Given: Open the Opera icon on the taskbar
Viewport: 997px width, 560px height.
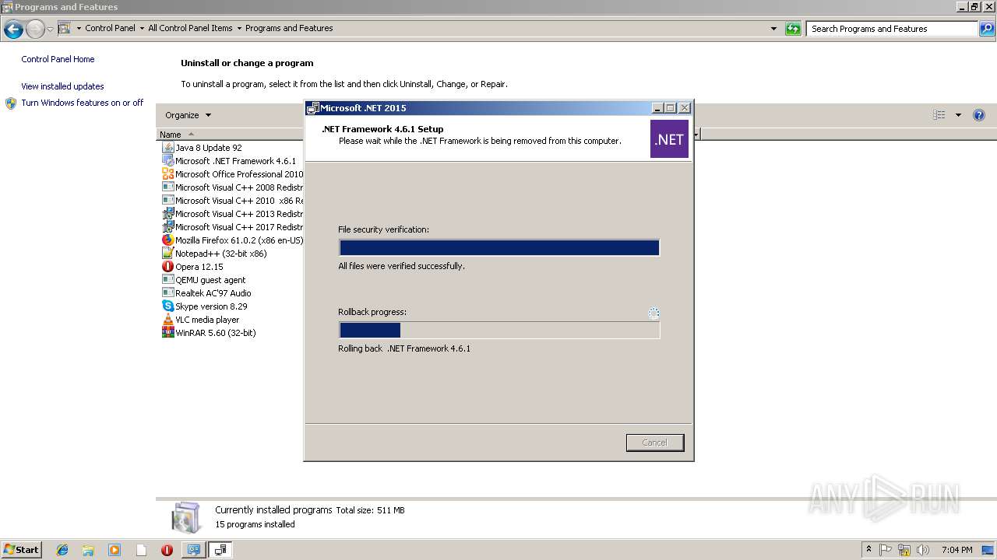Looking at the screenshot, I should 167,550.
